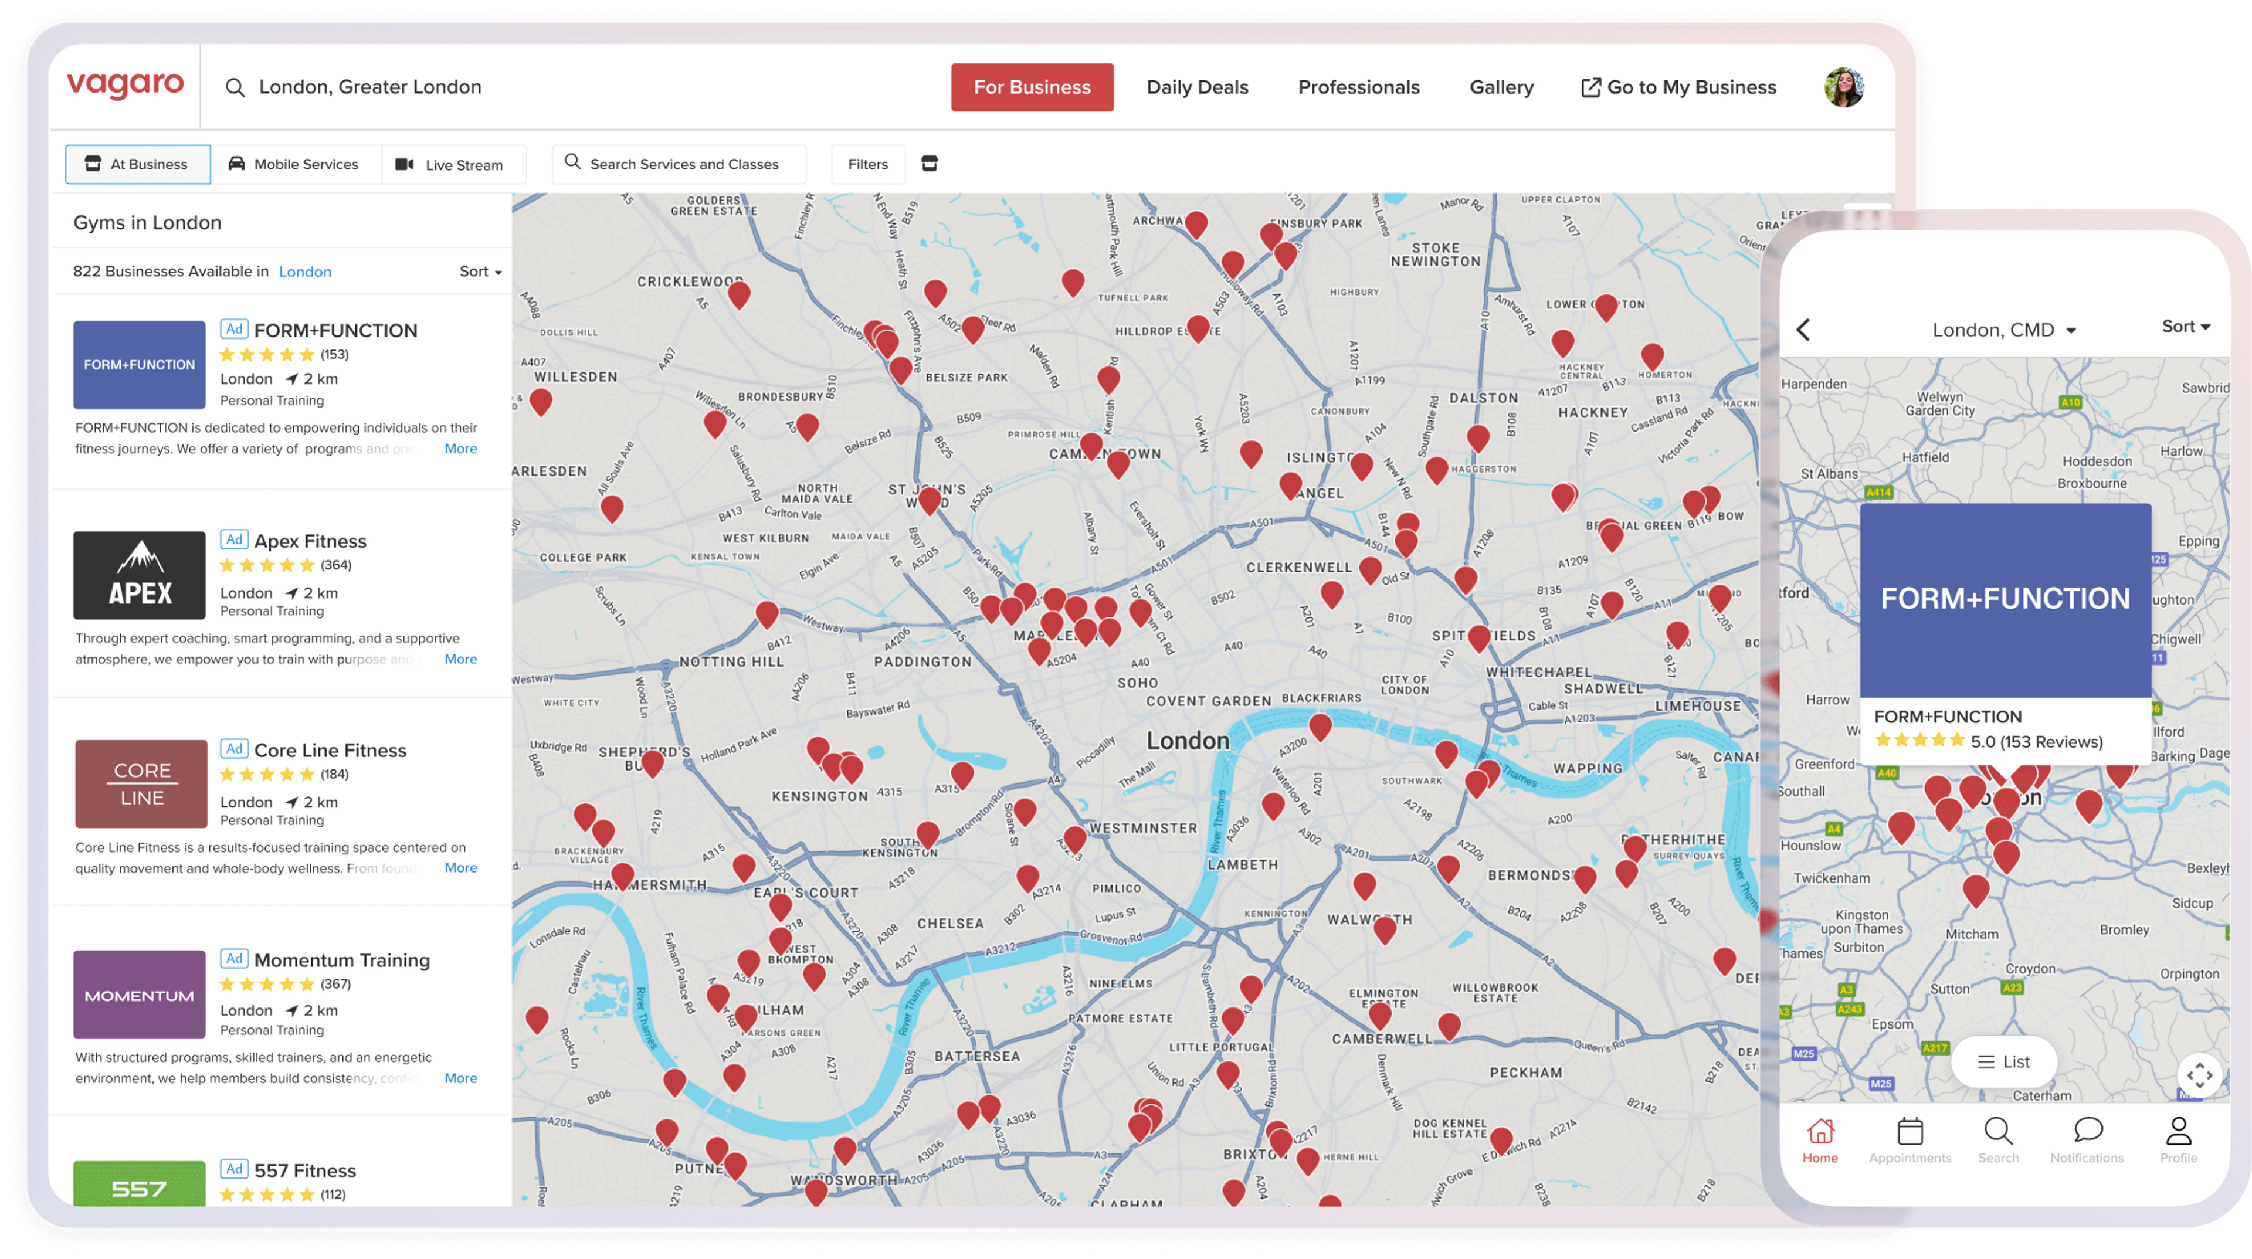Click the Gyms in London heading

[x=147, y=222]
